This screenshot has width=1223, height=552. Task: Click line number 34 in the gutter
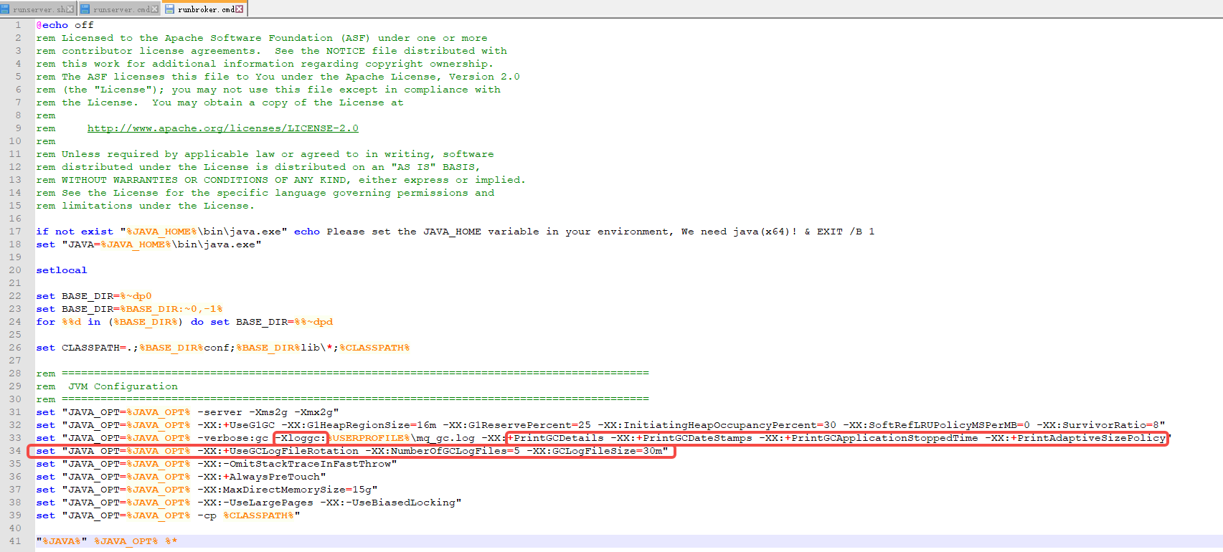[15, 451]
